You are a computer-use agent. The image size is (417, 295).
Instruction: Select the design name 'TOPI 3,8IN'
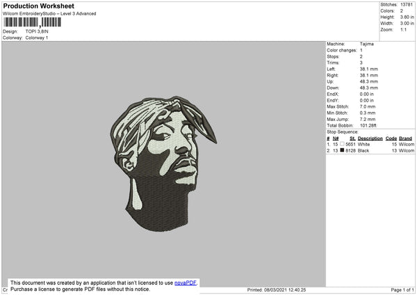click(x=37, y=31)
